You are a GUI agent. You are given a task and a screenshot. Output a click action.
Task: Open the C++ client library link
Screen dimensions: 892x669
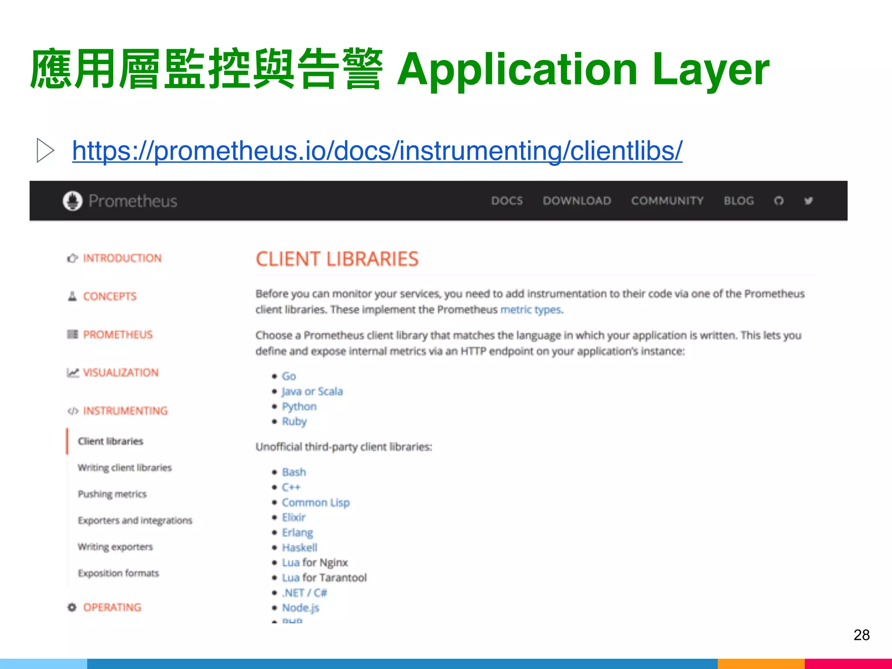click(x=291, y=487)
